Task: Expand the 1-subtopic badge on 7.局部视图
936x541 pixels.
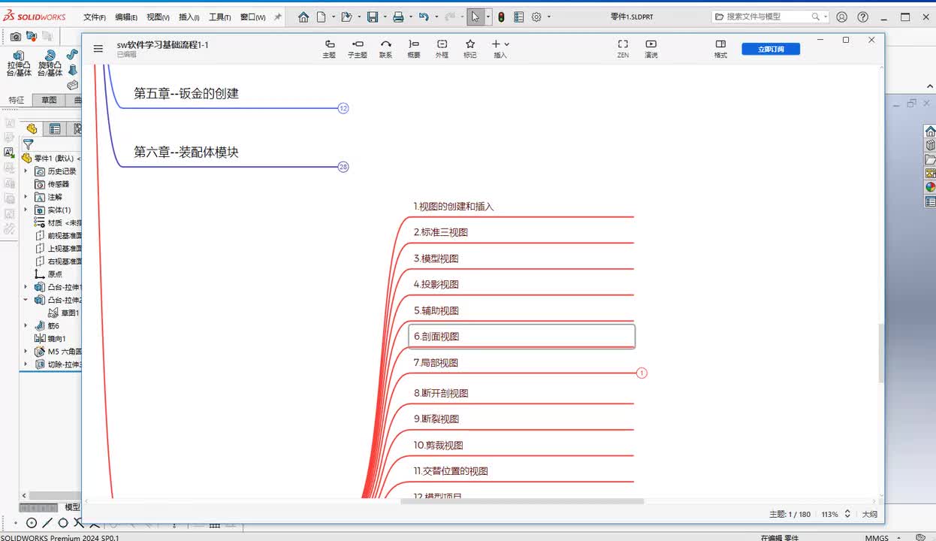Action: pyautogui.click(x=642, y=373)
